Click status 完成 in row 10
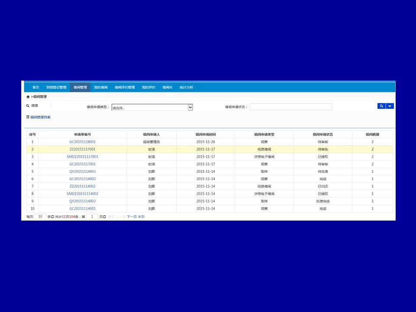The height and width of the screenshot is (312, 416). pos(323,209)
